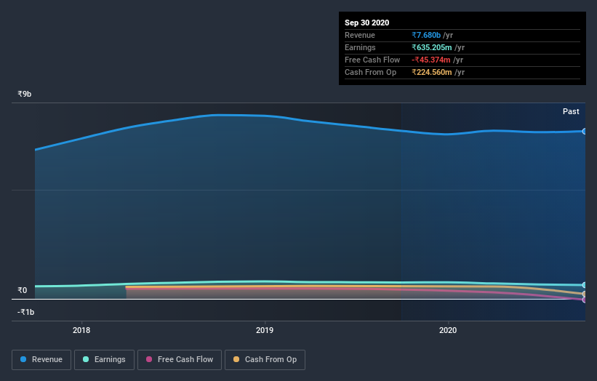This screenshot has width=597, height=381.
Task: Click the Free Cash Flow tooltip label
Action: pos(372,60)
